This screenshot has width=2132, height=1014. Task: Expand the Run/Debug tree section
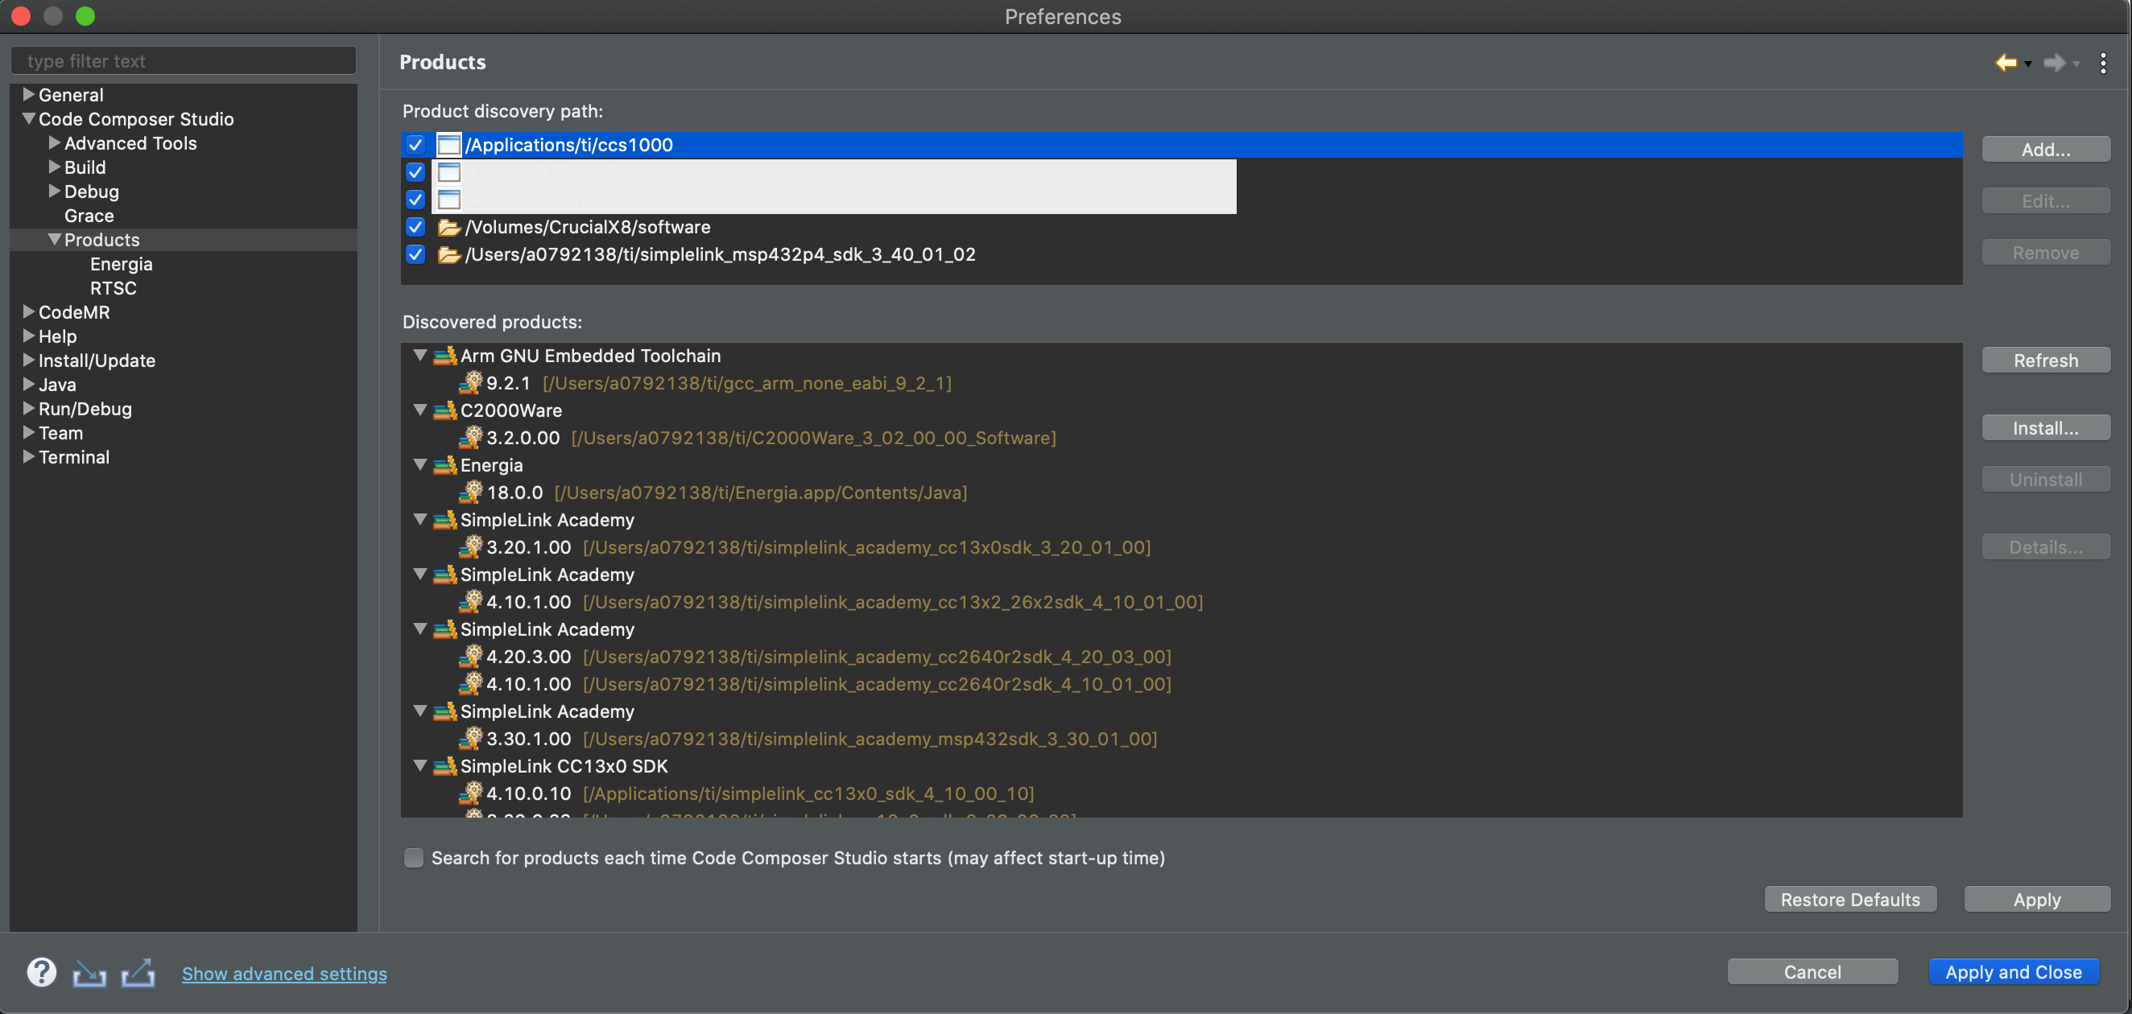[x=28, y=409]
